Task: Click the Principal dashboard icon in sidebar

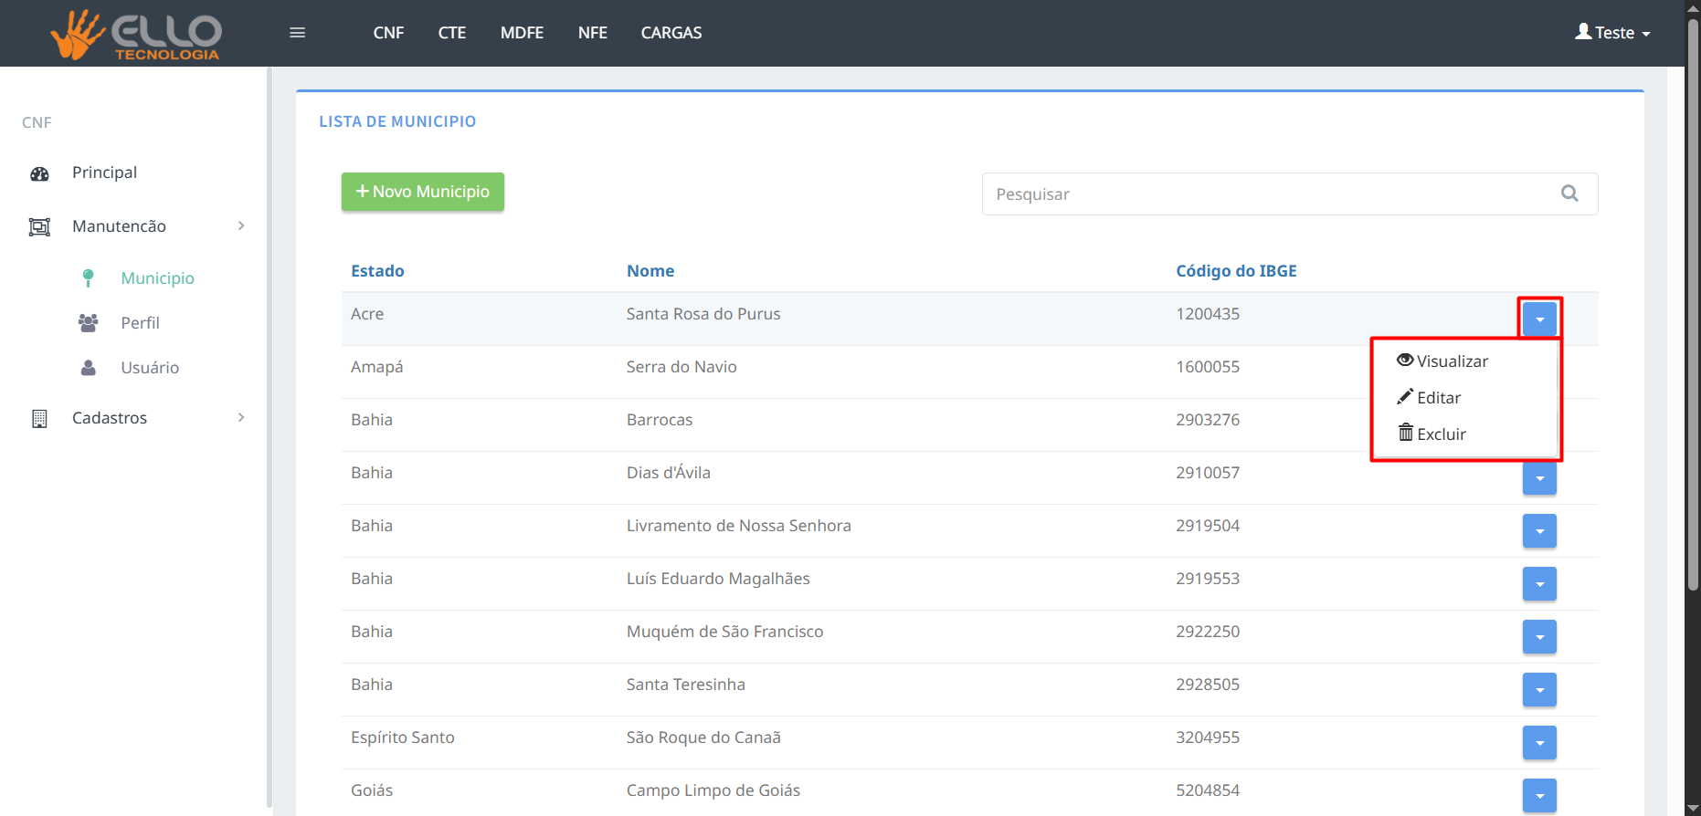Action: [x=39, y=173]
